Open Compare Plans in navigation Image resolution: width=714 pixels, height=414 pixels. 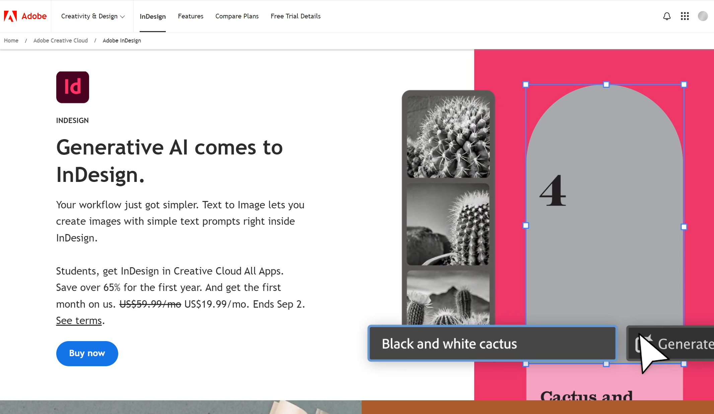point(237,16)
